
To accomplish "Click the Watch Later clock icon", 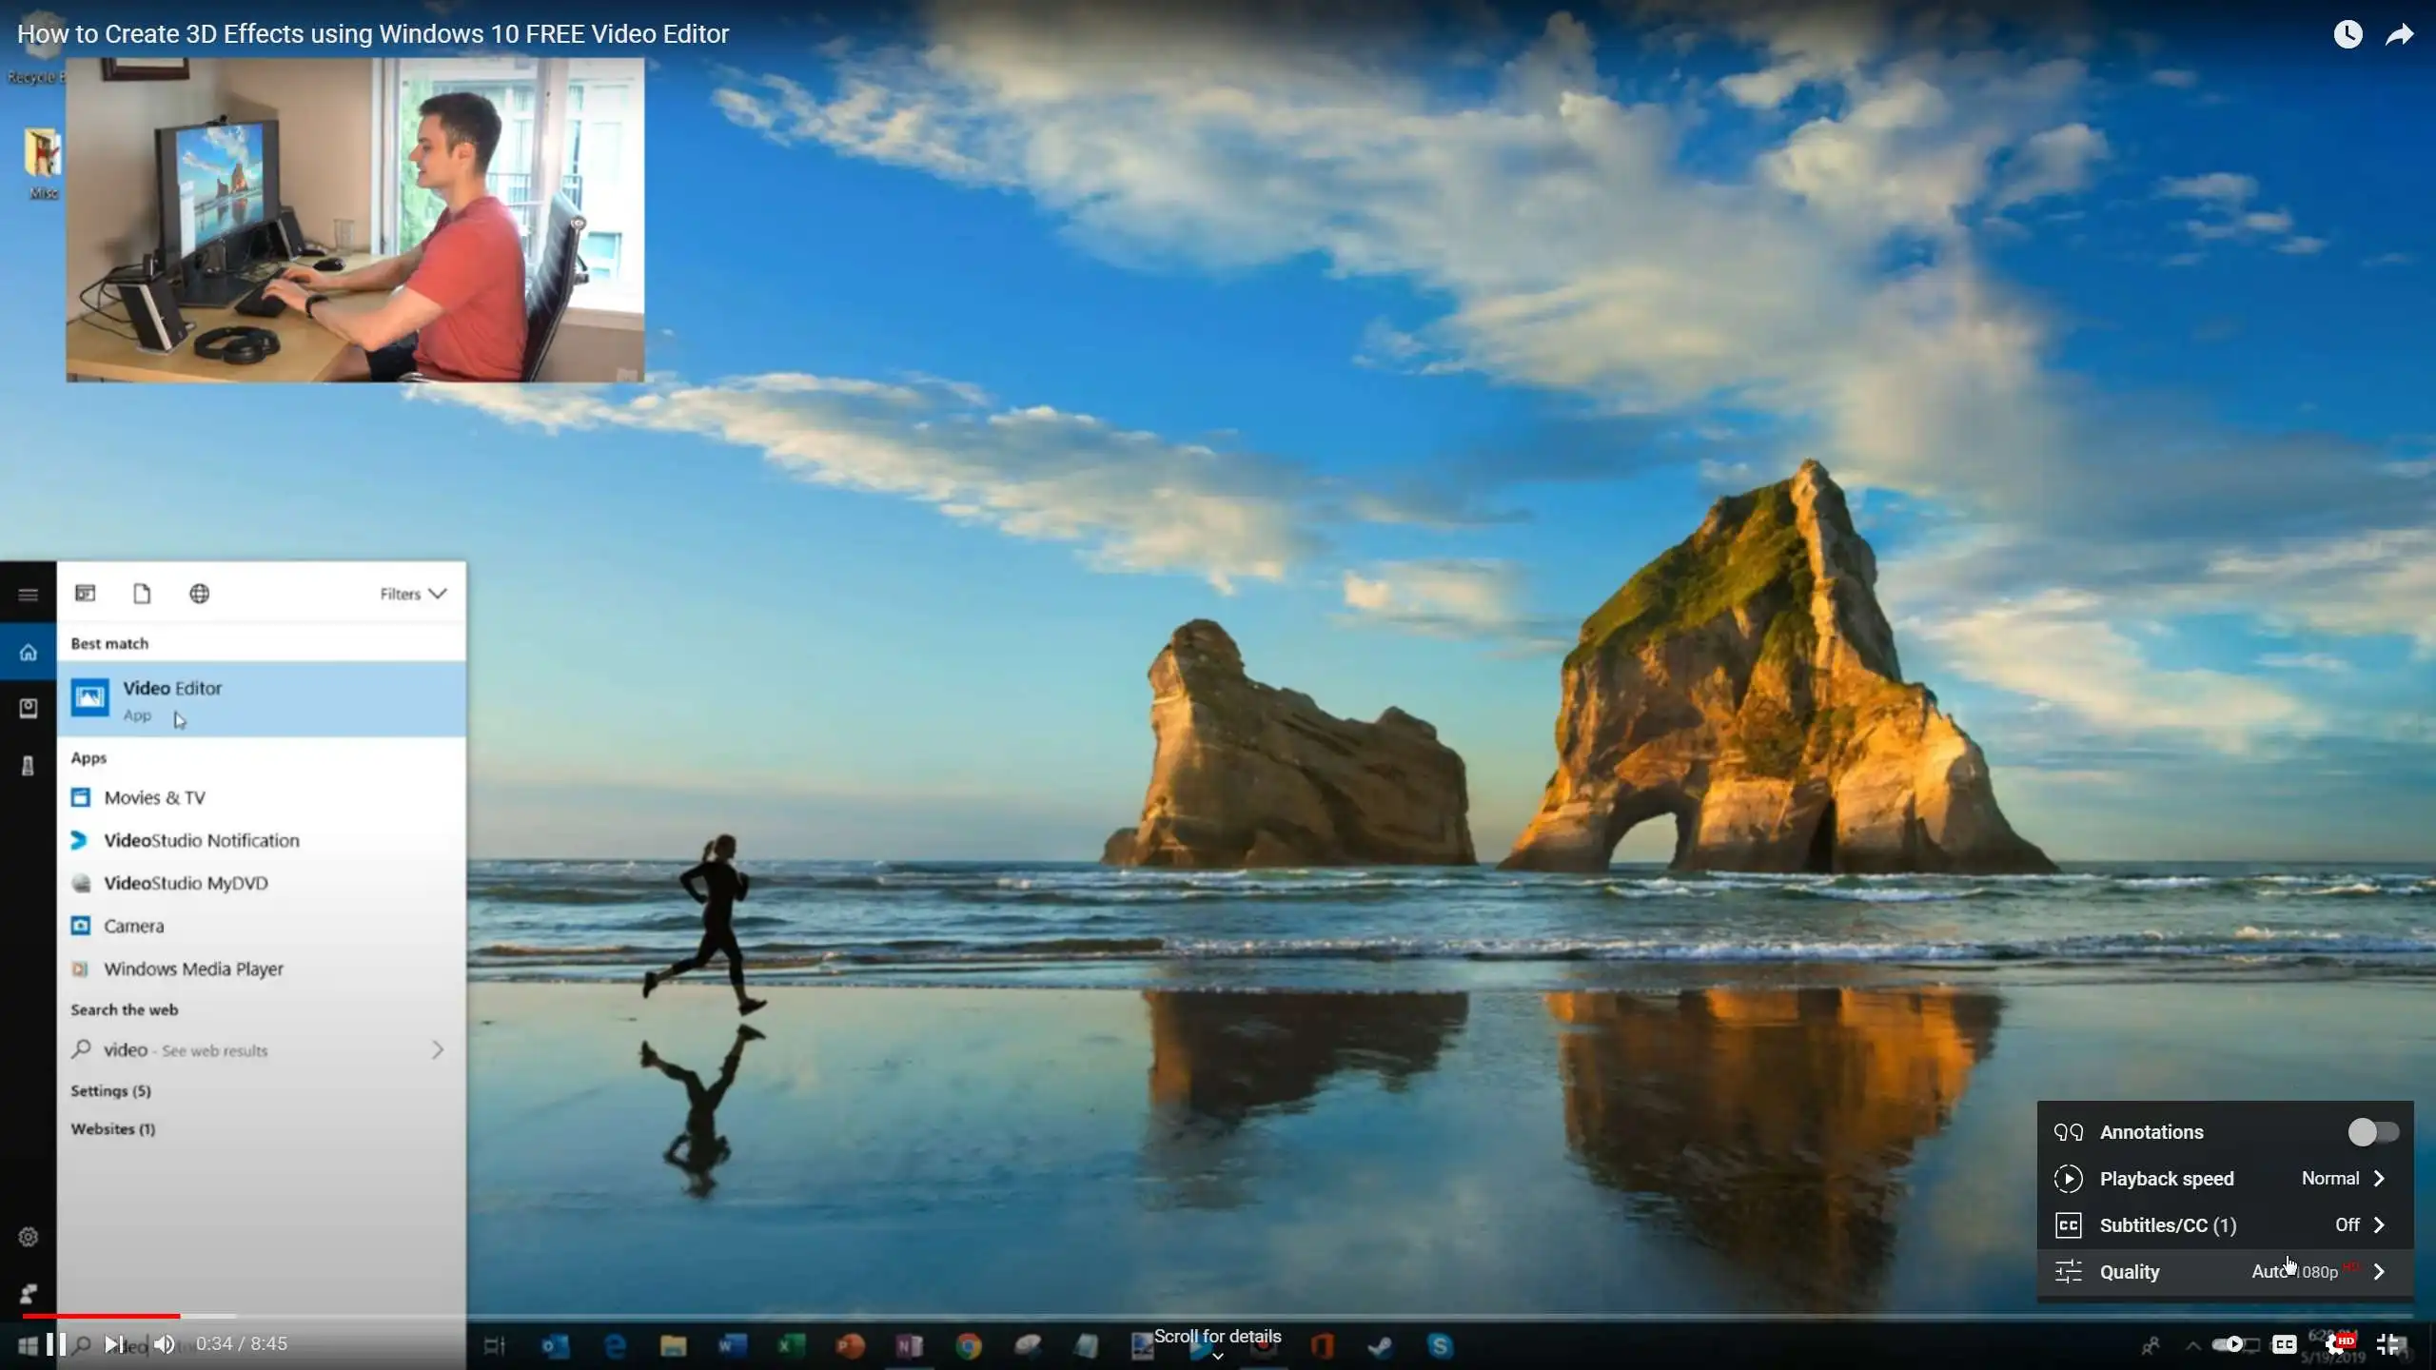I will coord(2348,34).
